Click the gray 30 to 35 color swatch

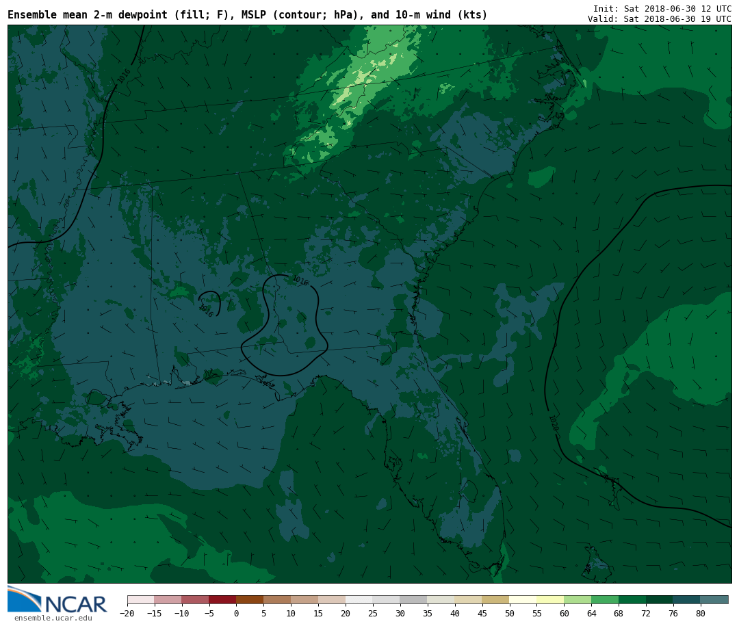coord(413,599)
